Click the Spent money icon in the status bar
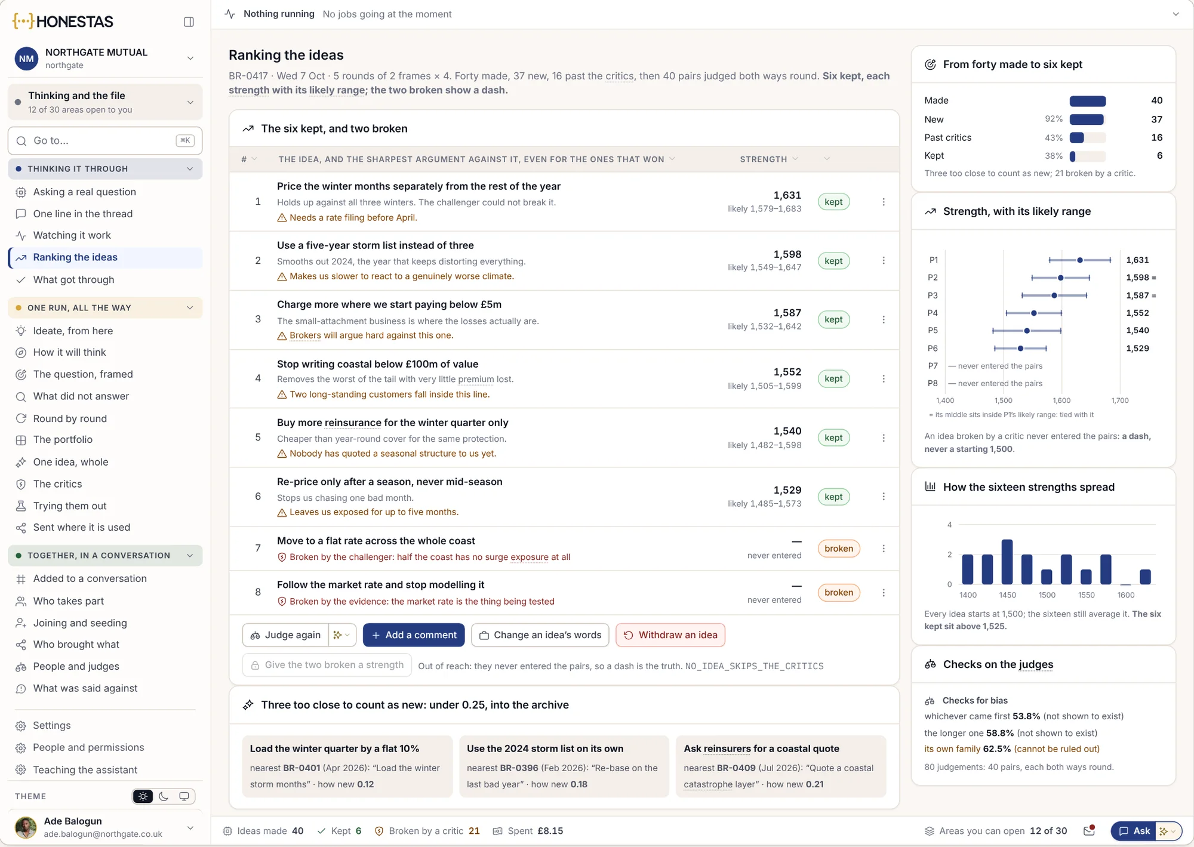This screenshot has width=1194, height=847. pyautogui.click(x=497, y=831)
